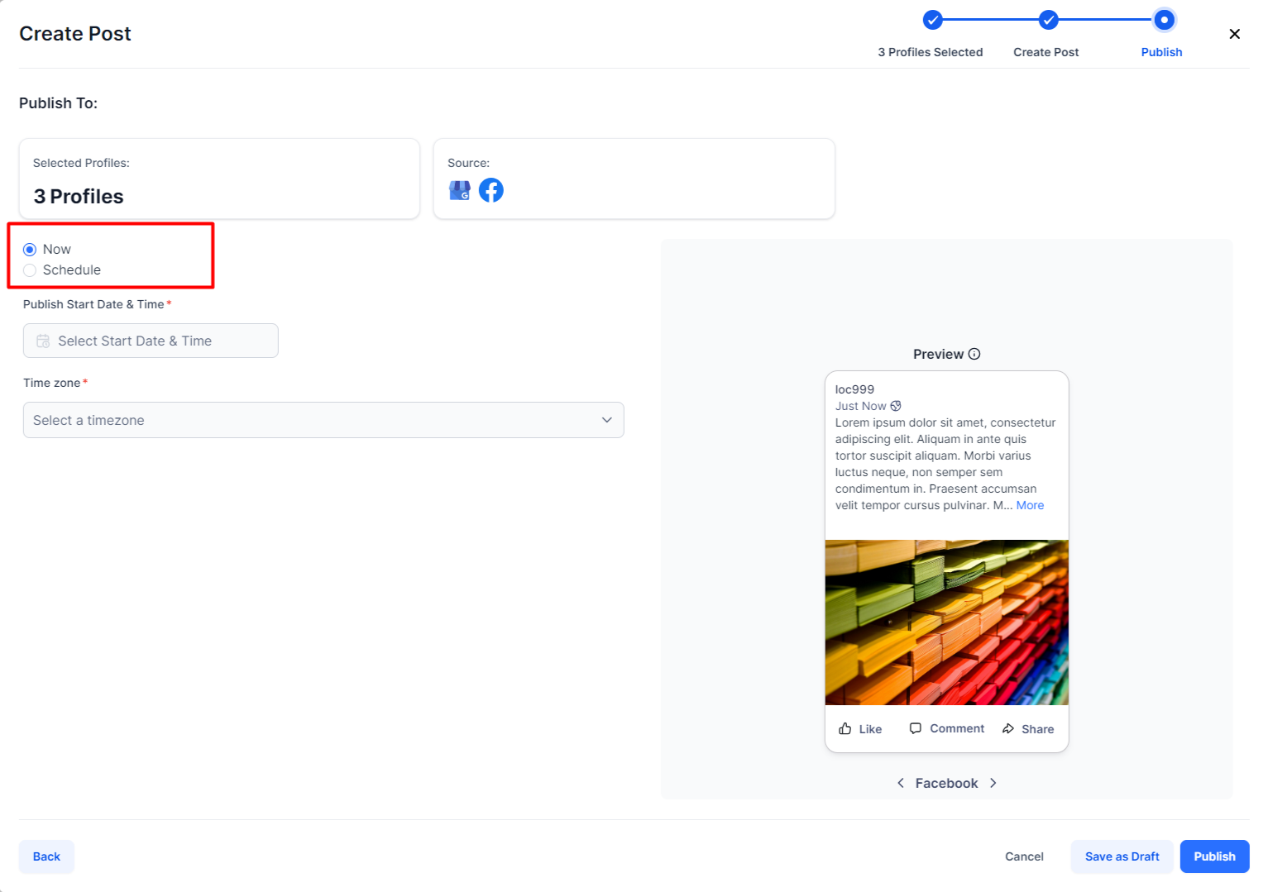Expand post text with More link
Screen dimensions: 1268x892
tap(1030, 505)
